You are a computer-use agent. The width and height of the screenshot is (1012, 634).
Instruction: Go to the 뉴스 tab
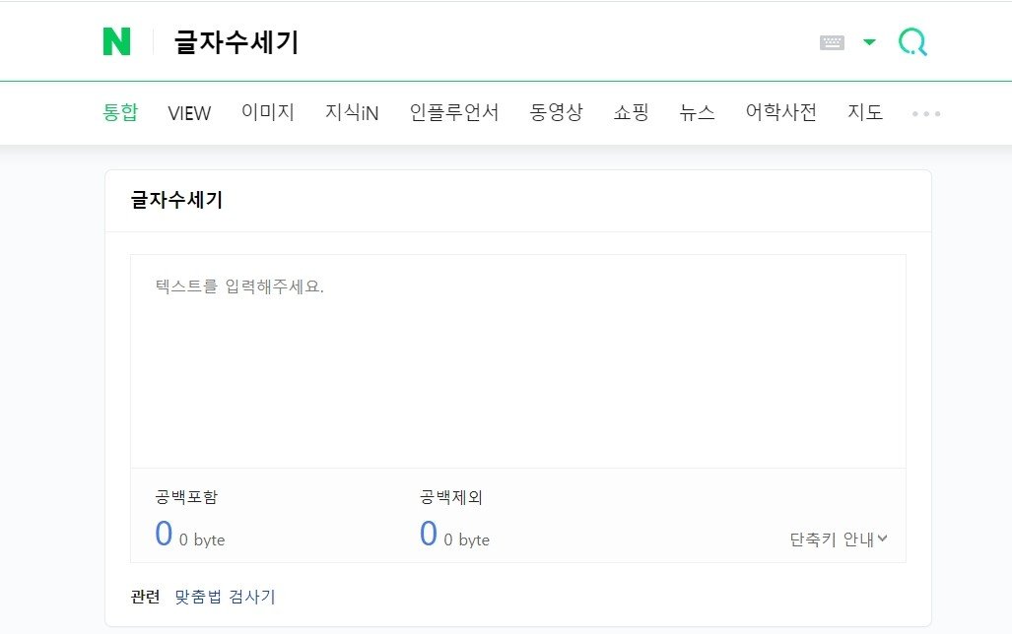697,112
